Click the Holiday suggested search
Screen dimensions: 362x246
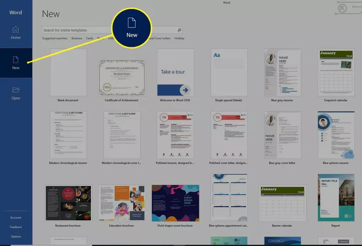(180, 38)
